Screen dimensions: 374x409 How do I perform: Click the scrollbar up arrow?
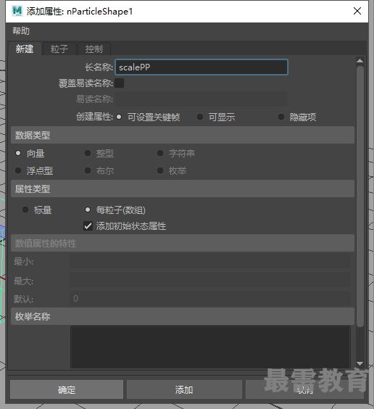point(360,60)
